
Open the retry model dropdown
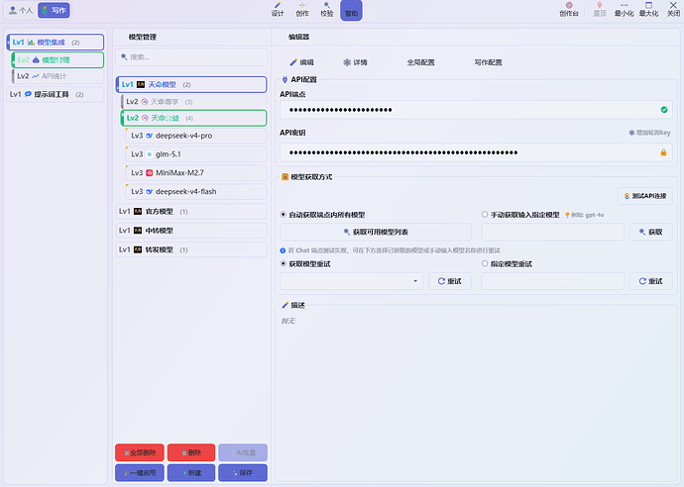point(352,281)
